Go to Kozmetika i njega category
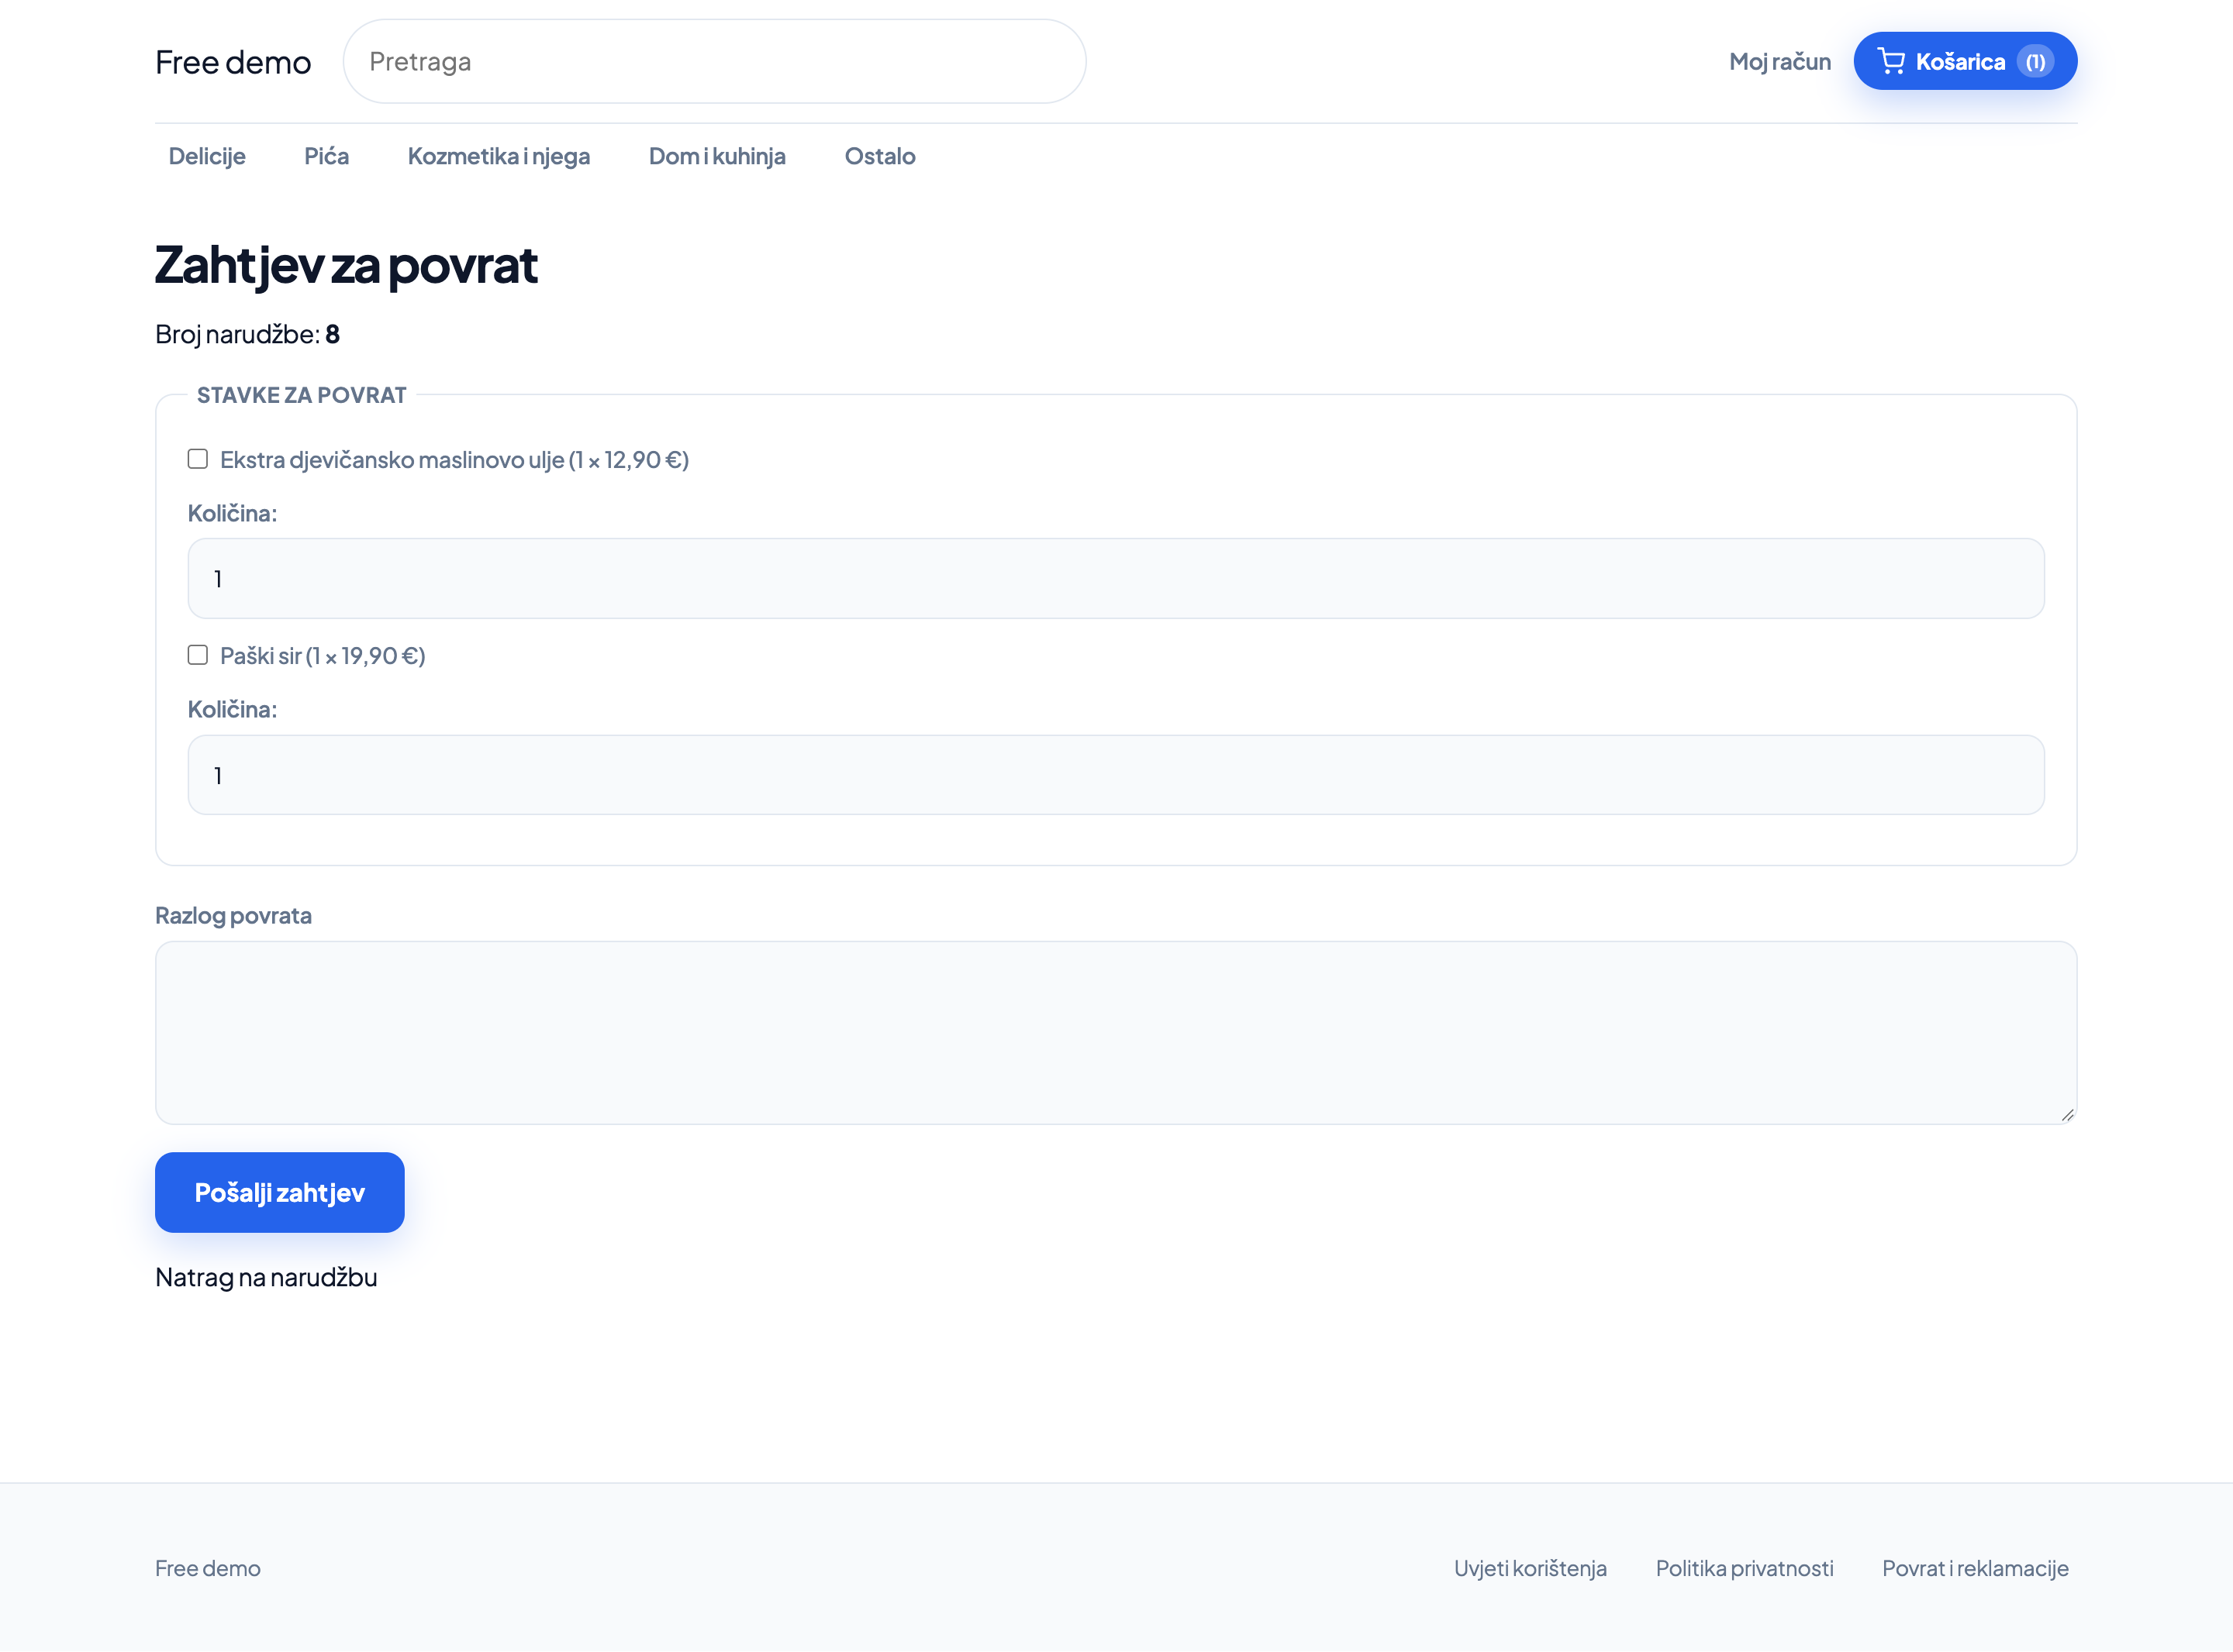The width and height of the screenshot is (2233, 1652). (x=499, y=156)
